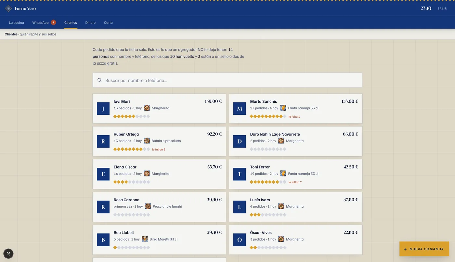Open the Carta tab
This screenshot has height=262, width=455.
tap(108, 23)
